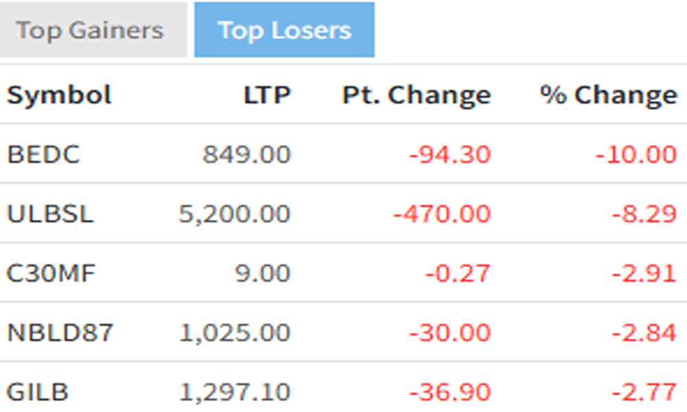Select the Top Losers tab
The width and height of the screenshot is (687, 412).
click(284, 31)
